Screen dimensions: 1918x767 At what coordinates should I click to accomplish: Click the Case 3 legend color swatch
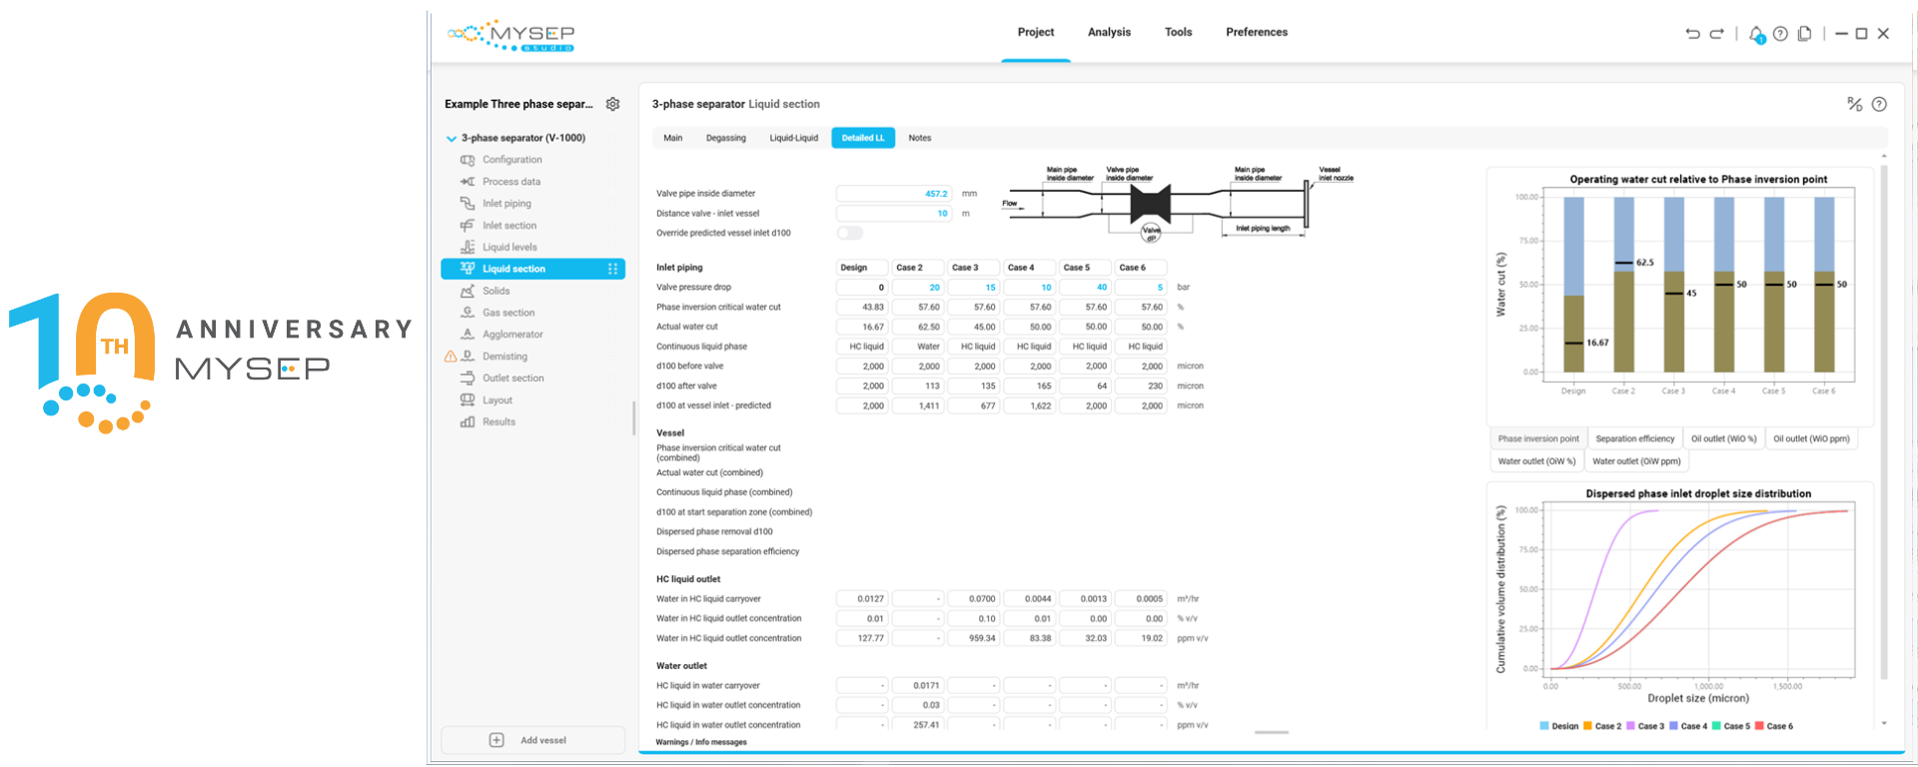[x=1630, y=726]
